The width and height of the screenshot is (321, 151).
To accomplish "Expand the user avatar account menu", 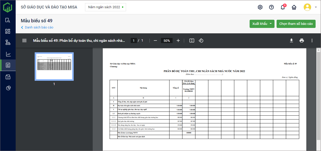I will coord(310,7).
